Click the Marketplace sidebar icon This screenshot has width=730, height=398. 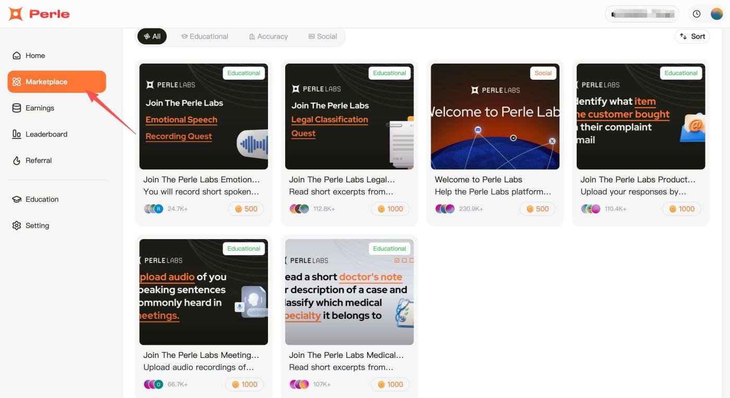[x=17, y=82]
